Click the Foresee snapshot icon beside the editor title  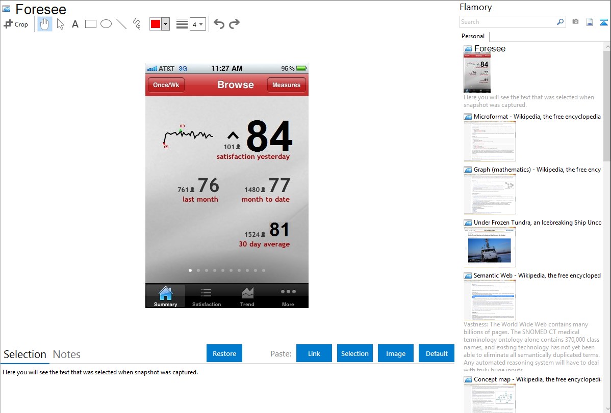click(6, 9)
